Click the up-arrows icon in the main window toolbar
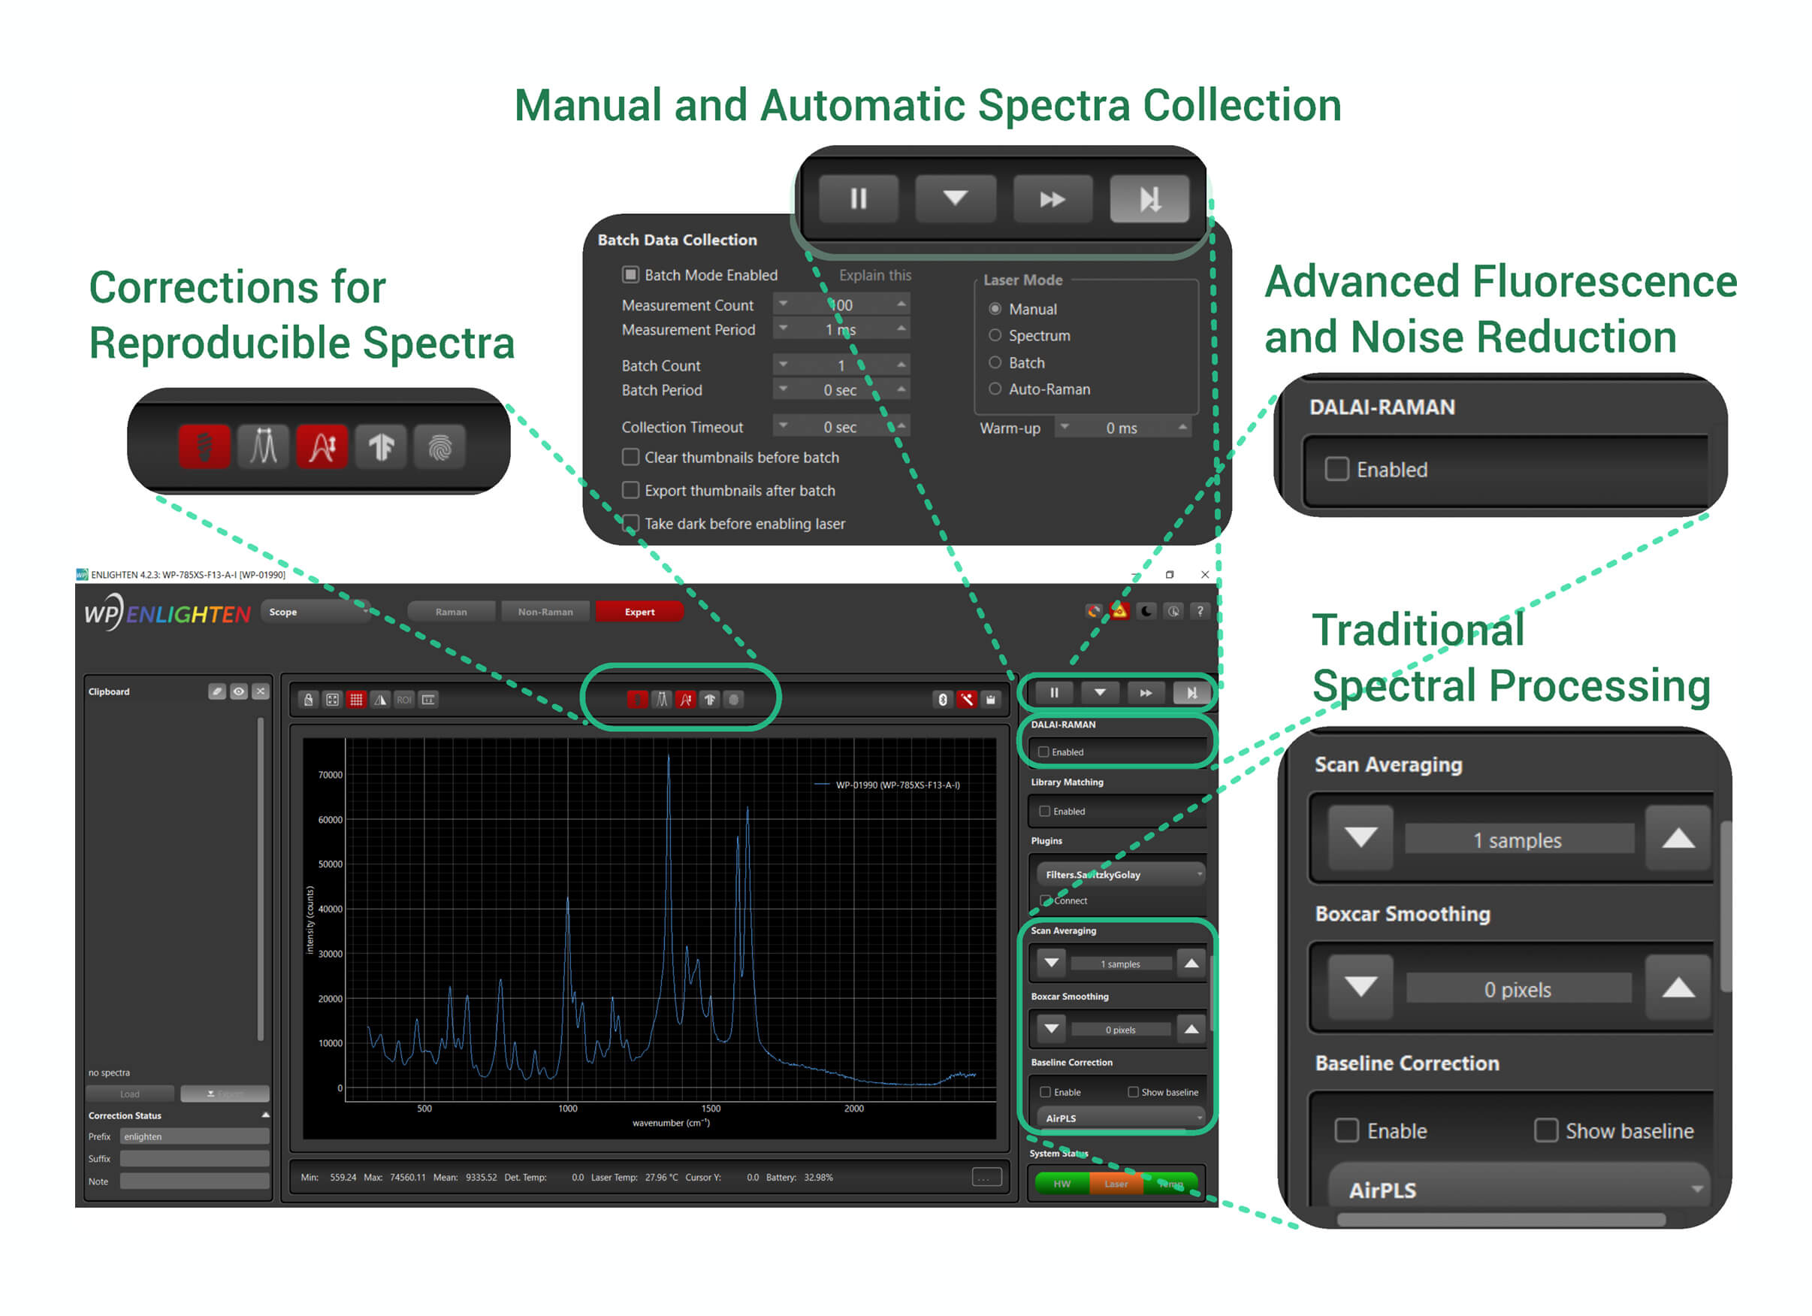This screenshot has height=1316, width=1812. tap(709, 701)
